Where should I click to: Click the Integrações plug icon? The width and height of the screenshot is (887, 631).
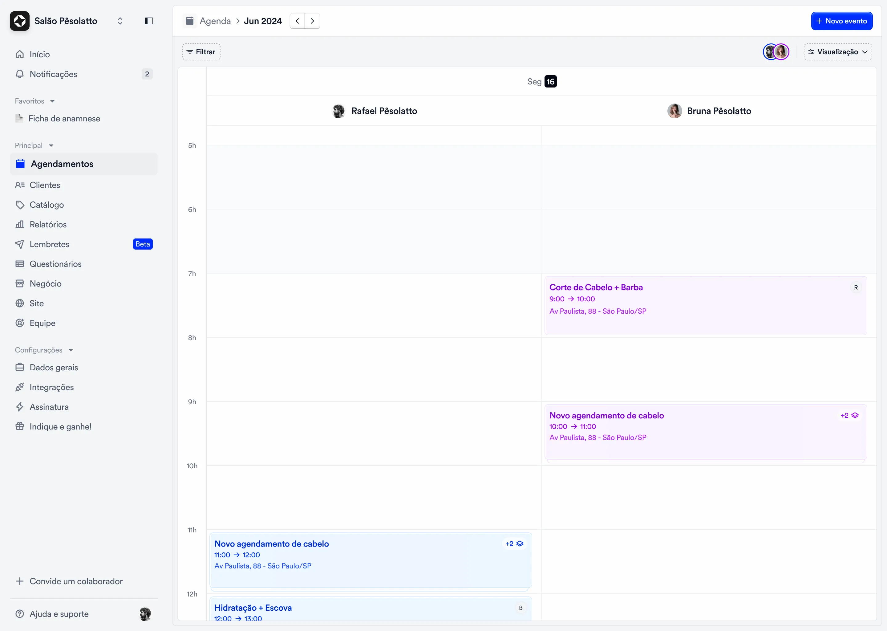pos(20,387)
